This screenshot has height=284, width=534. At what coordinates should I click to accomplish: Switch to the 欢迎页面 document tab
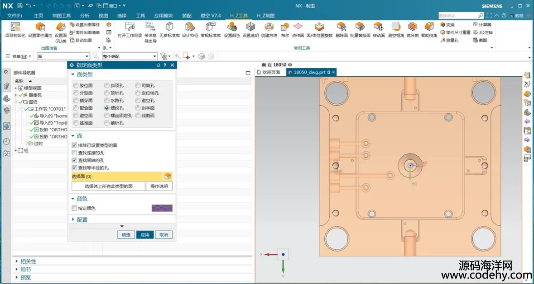[x=269, y=72]
